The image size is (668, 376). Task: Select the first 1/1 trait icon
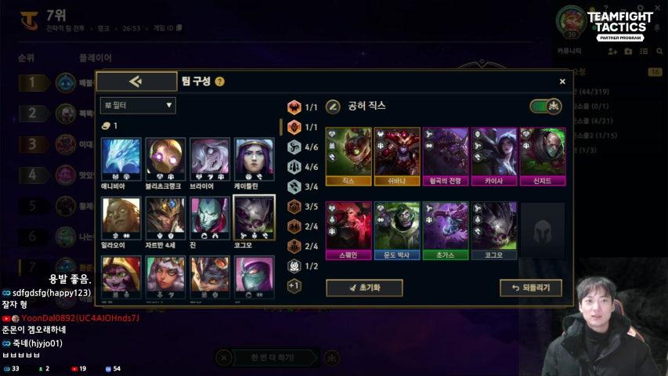pos(294,107)
